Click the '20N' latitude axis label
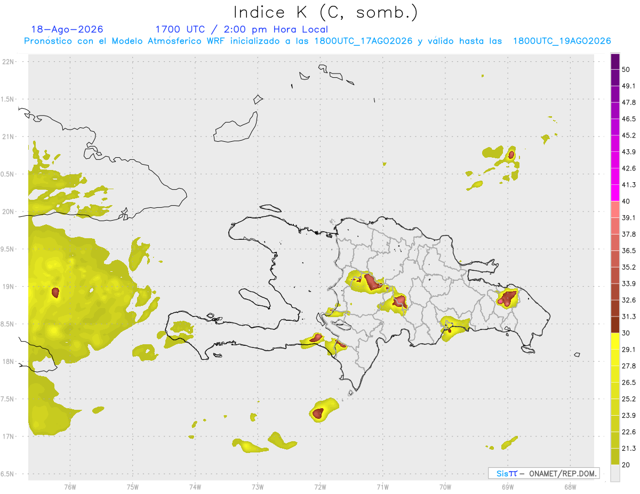Screen dimensions: 640x494 (9, 212)
